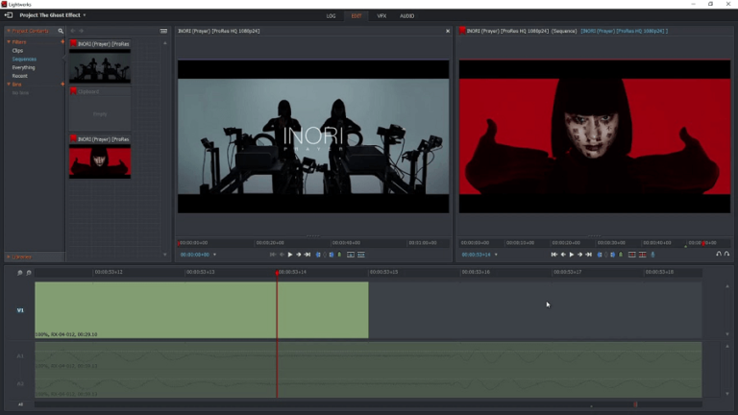Open source viewer timecode dropdown
Viewport: 738px width, 415px height.
[214, 255]
